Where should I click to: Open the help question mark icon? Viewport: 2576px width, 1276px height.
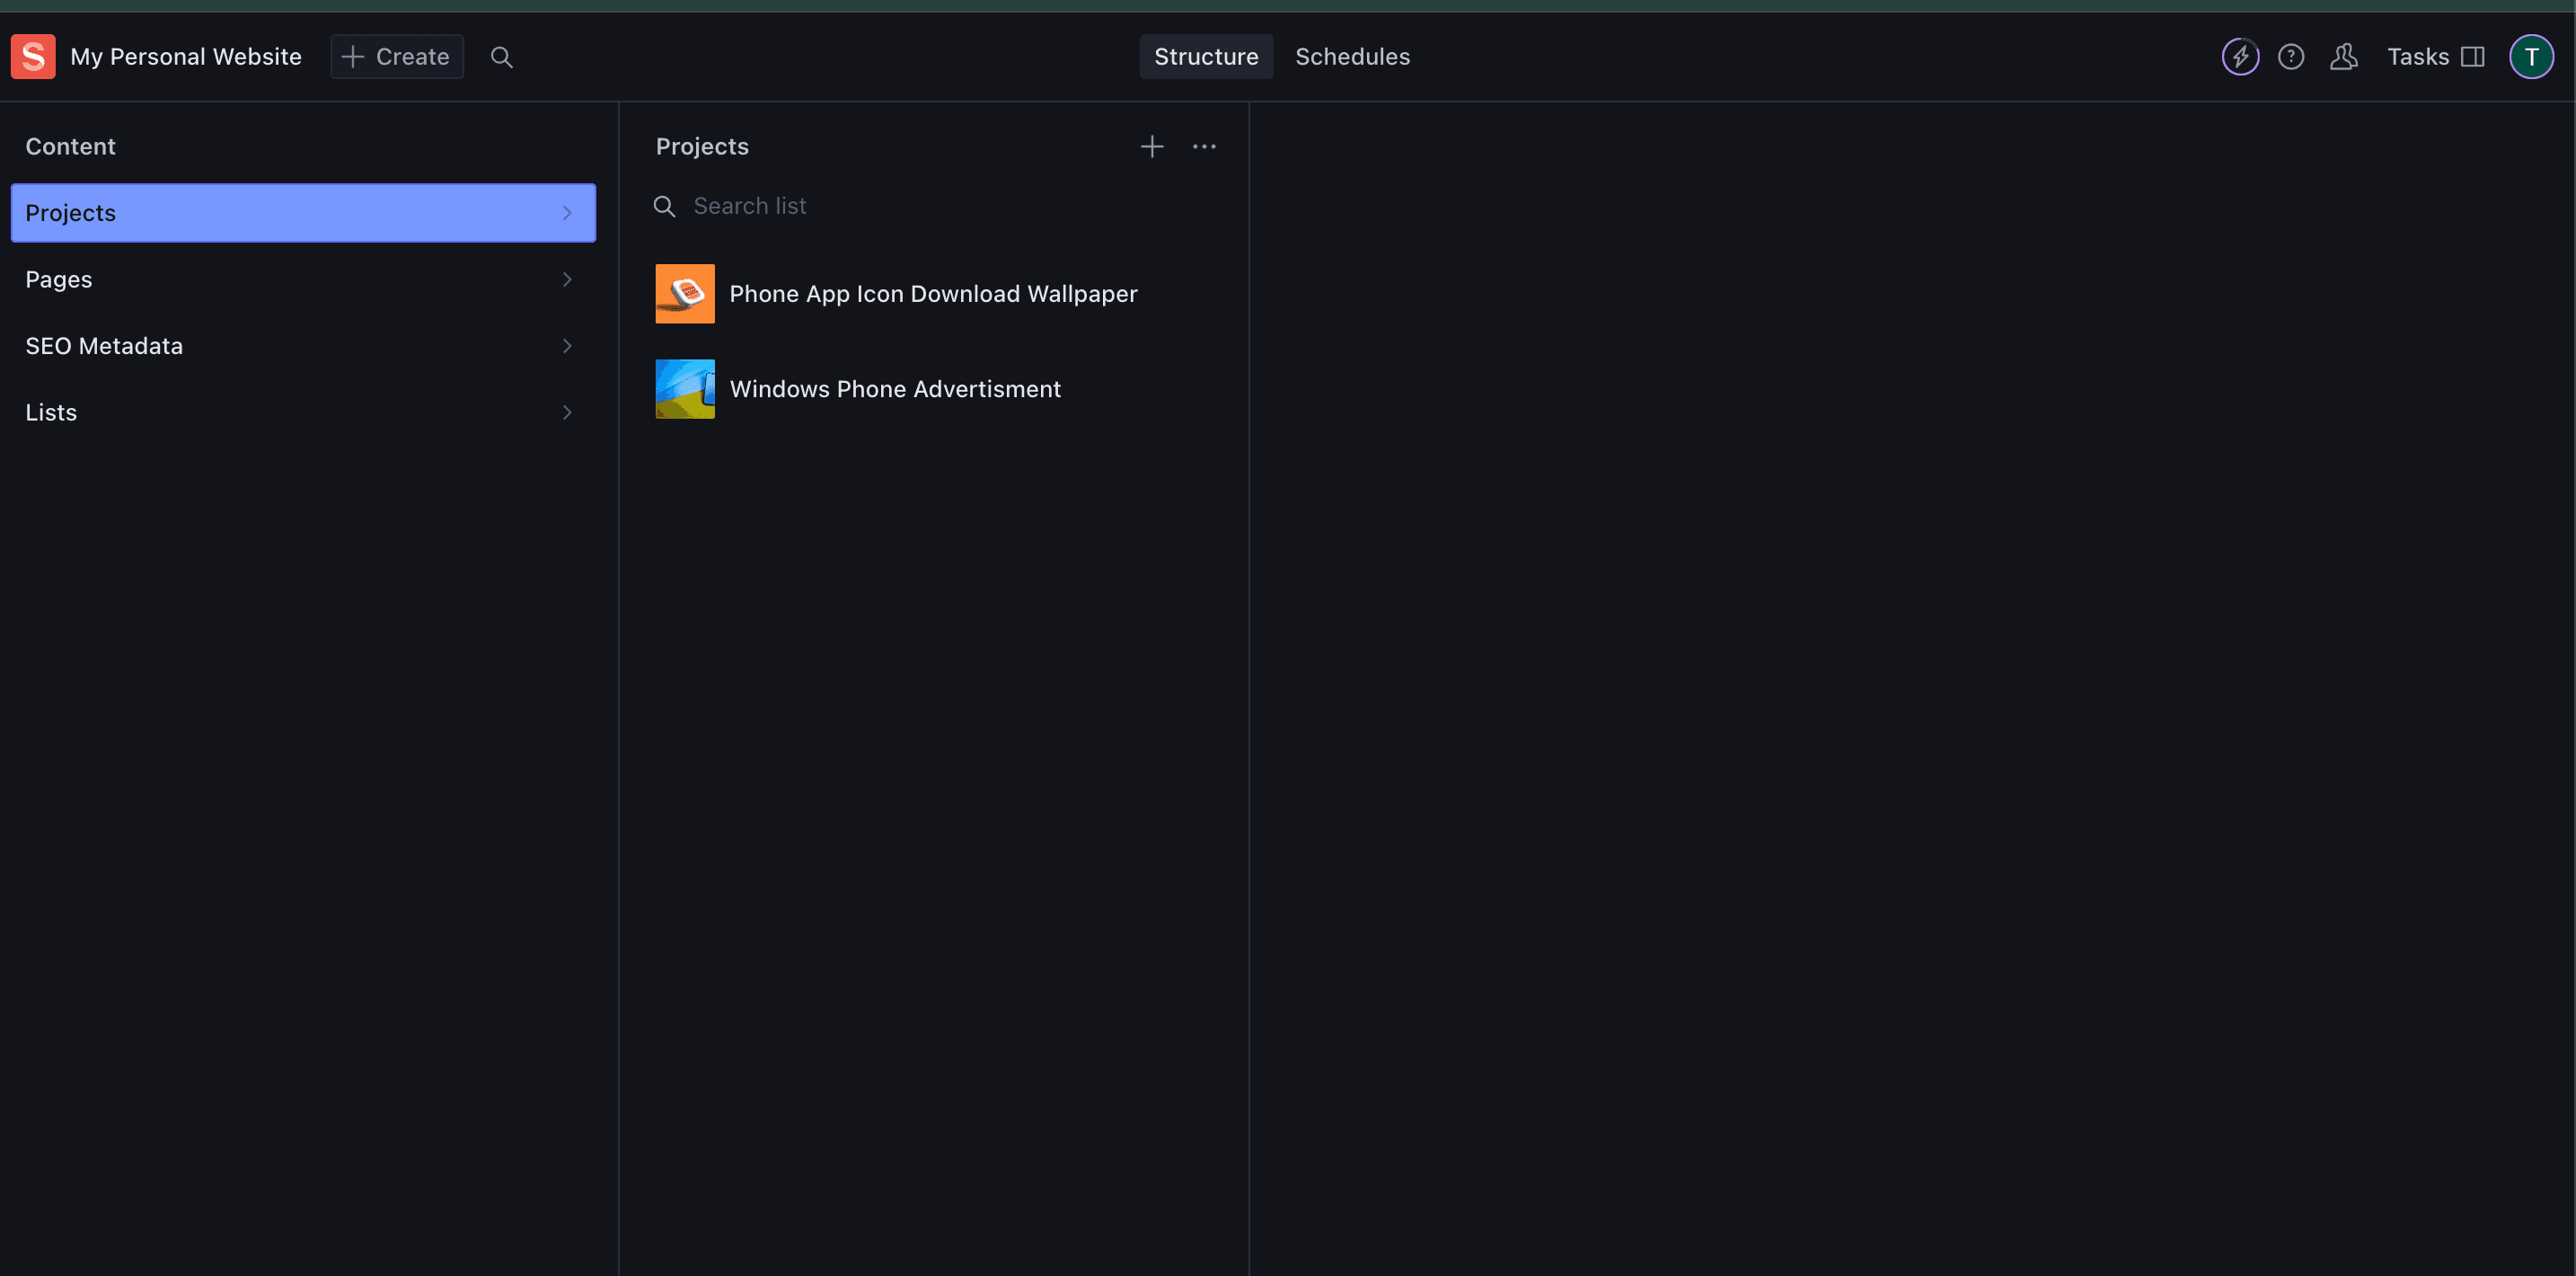point(2291,57)
